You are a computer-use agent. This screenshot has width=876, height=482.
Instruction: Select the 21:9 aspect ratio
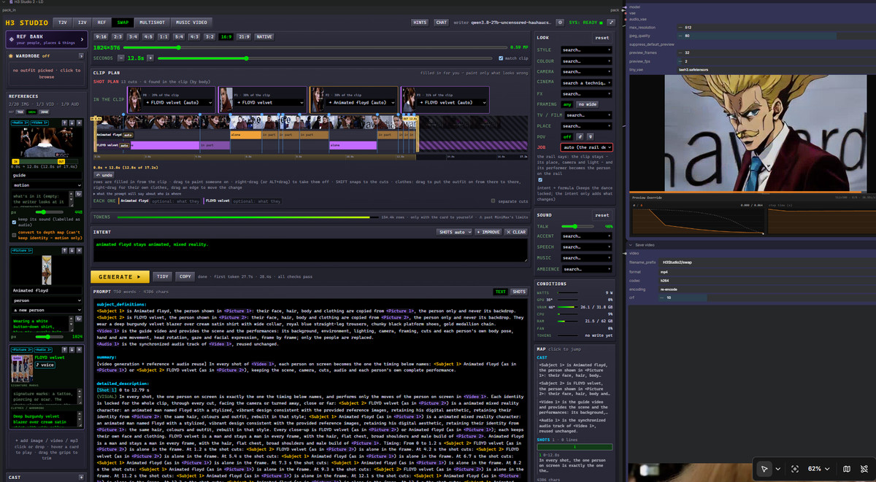point(243,36)
